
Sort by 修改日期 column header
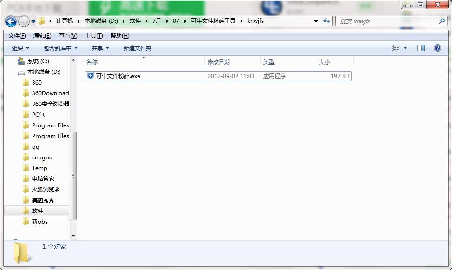click(x=219, y=62)
